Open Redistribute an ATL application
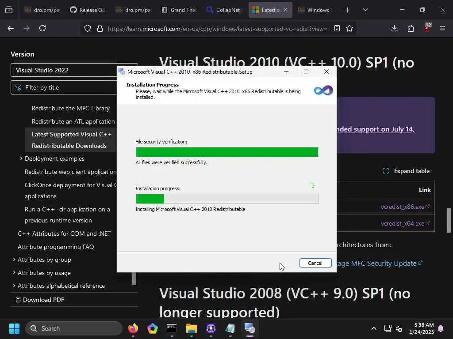The image size is (453, 339). (73, 121)
